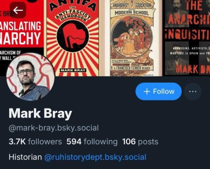This screenshot has height=169, width=210.
Task: Open banner at Anarchist Inquisition cover
Action: coord(187,38)
